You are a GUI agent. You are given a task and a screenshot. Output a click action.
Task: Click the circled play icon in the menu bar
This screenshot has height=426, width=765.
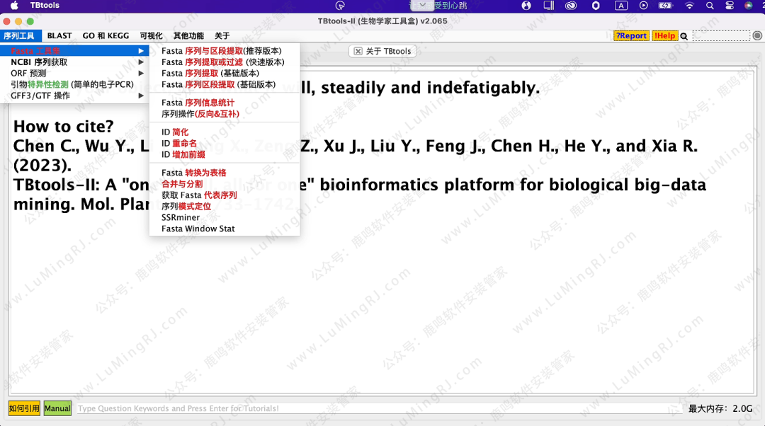644,6
